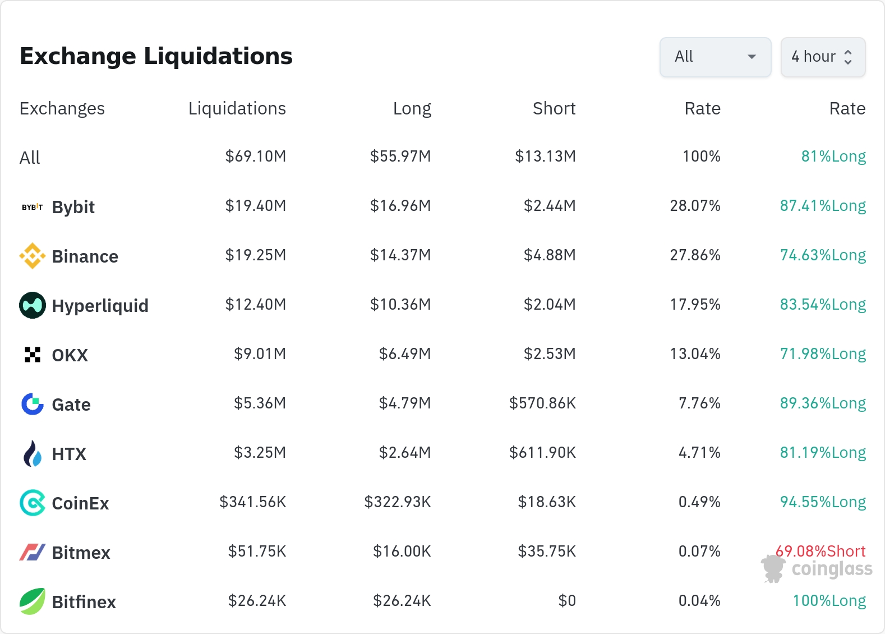
Task: Click the Exchanges column header
Action: [62, 108]
